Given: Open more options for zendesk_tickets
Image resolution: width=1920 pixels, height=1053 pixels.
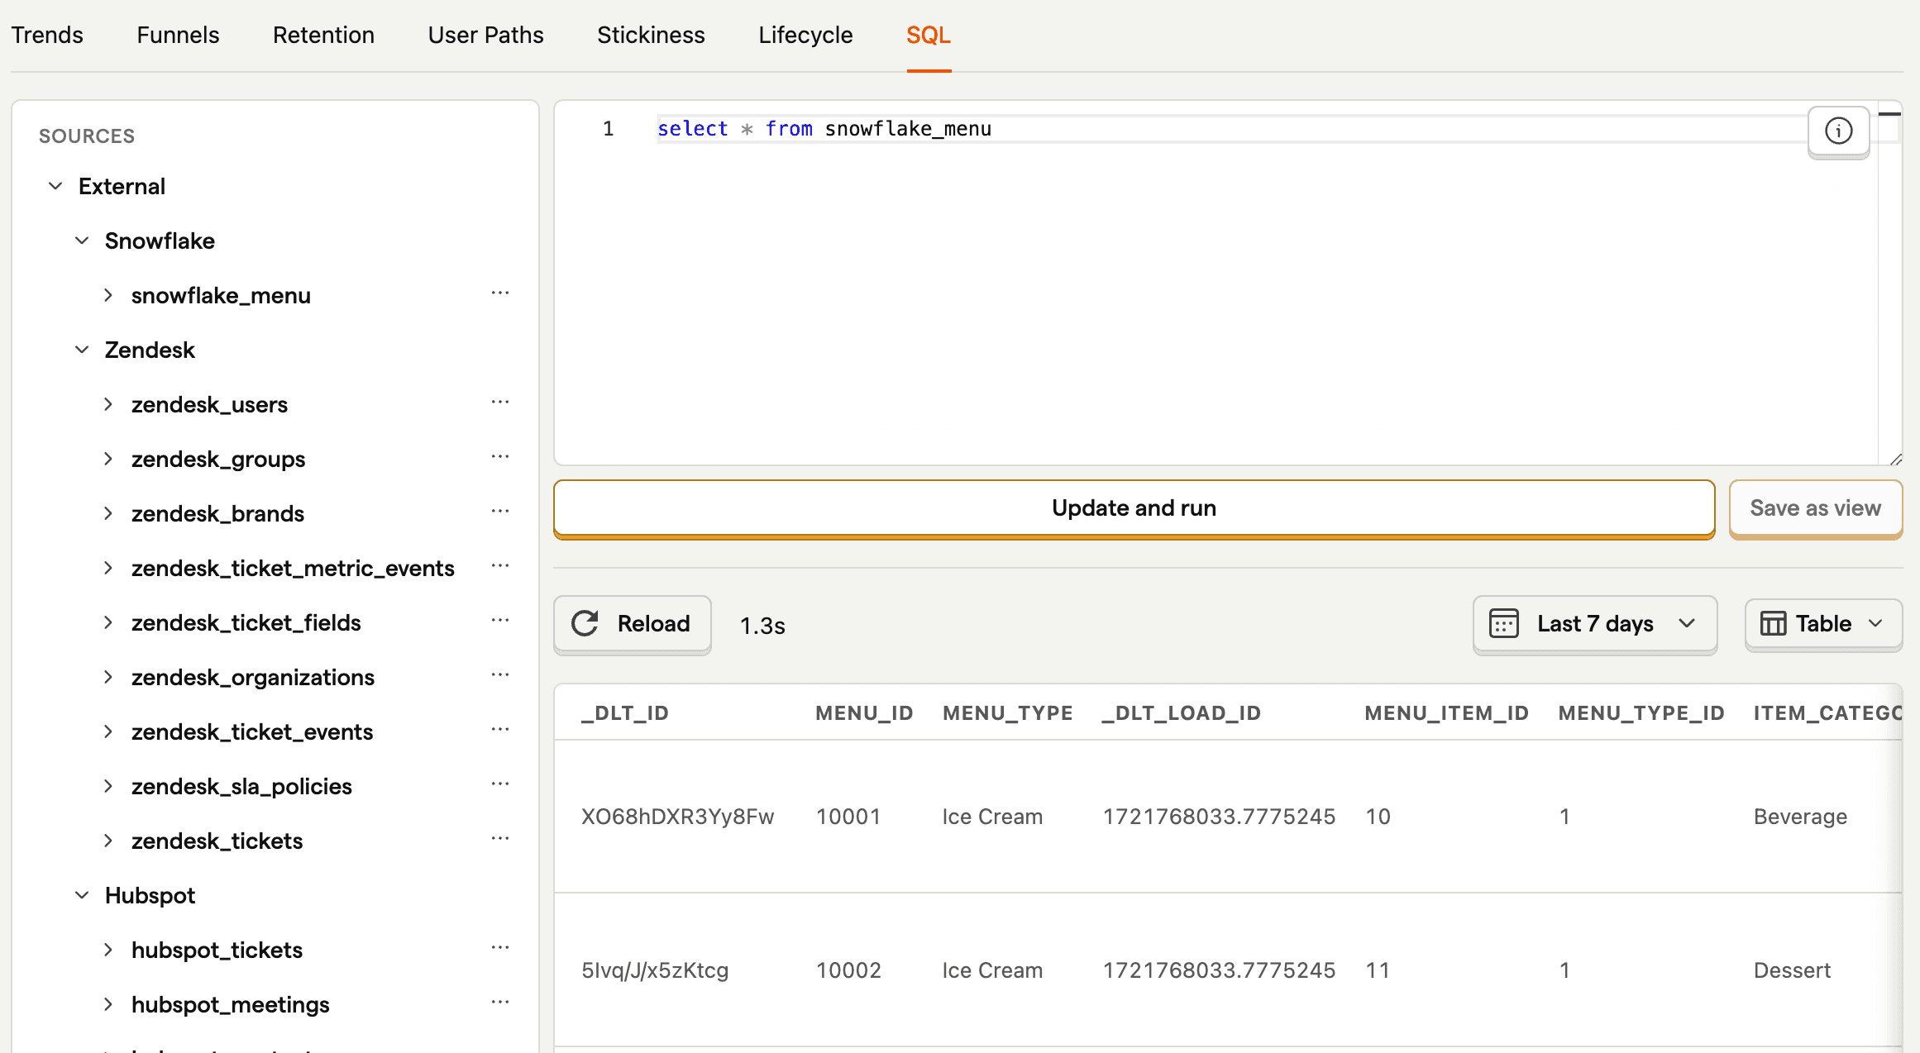Looking at the screenshot, I should [500, 839].
